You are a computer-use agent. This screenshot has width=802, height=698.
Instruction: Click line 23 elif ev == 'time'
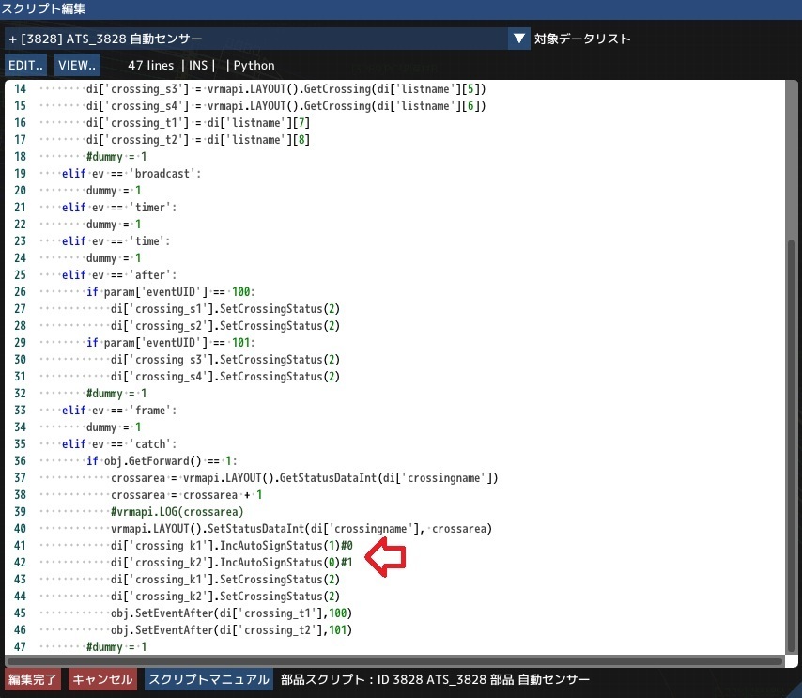coord(116,241)
